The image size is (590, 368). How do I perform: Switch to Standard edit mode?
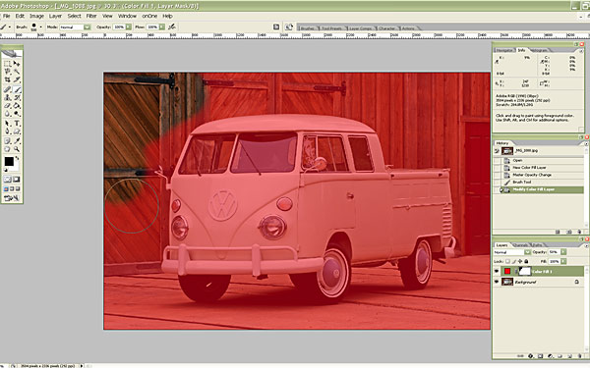(7, 180)
